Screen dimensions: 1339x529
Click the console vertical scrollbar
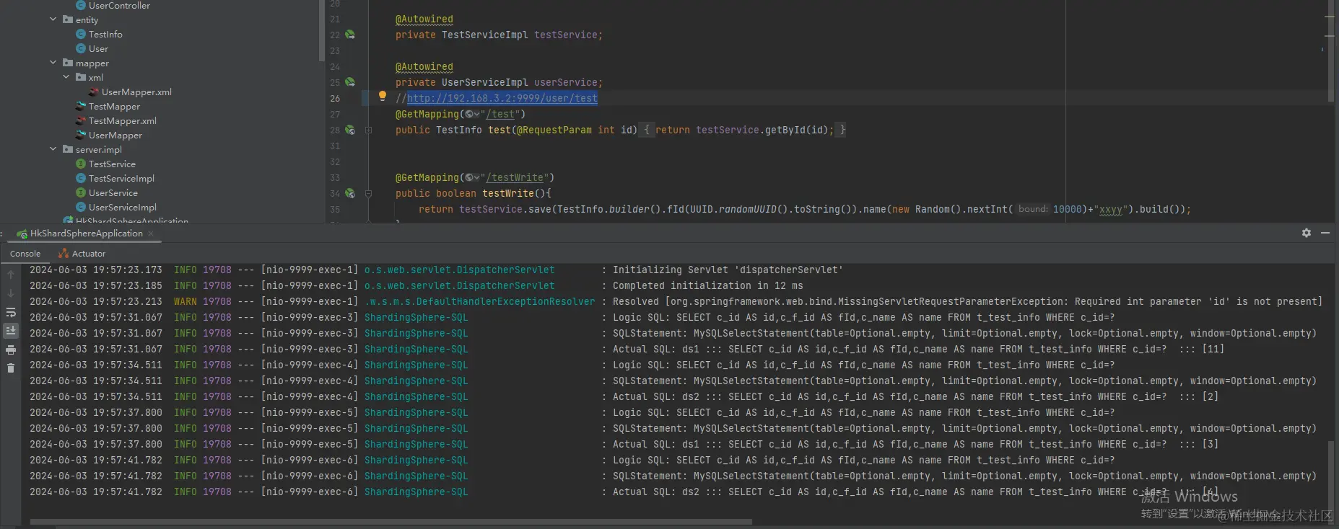[x=1331, y=473]
